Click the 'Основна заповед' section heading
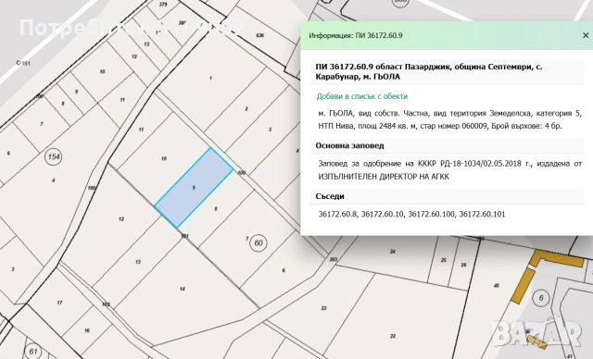 [349, 145]
